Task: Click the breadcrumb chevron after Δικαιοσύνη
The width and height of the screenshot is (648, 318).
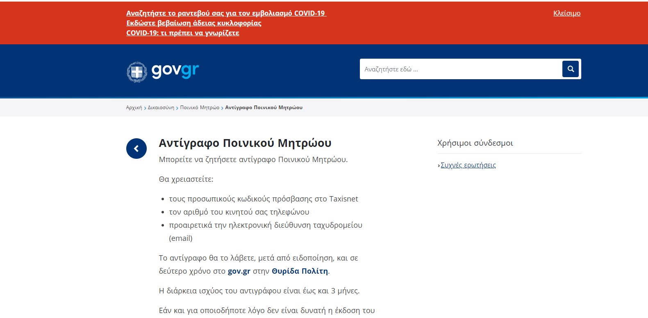Action: pyautogui.click(x=177, y=108)
